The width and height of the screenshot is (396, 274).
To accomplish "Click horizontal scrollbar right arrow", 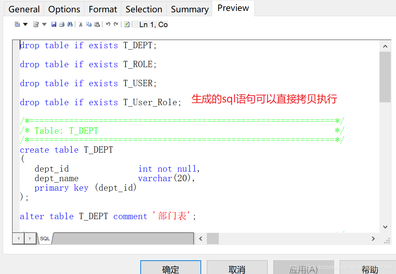I will click(x=373, y=238).
